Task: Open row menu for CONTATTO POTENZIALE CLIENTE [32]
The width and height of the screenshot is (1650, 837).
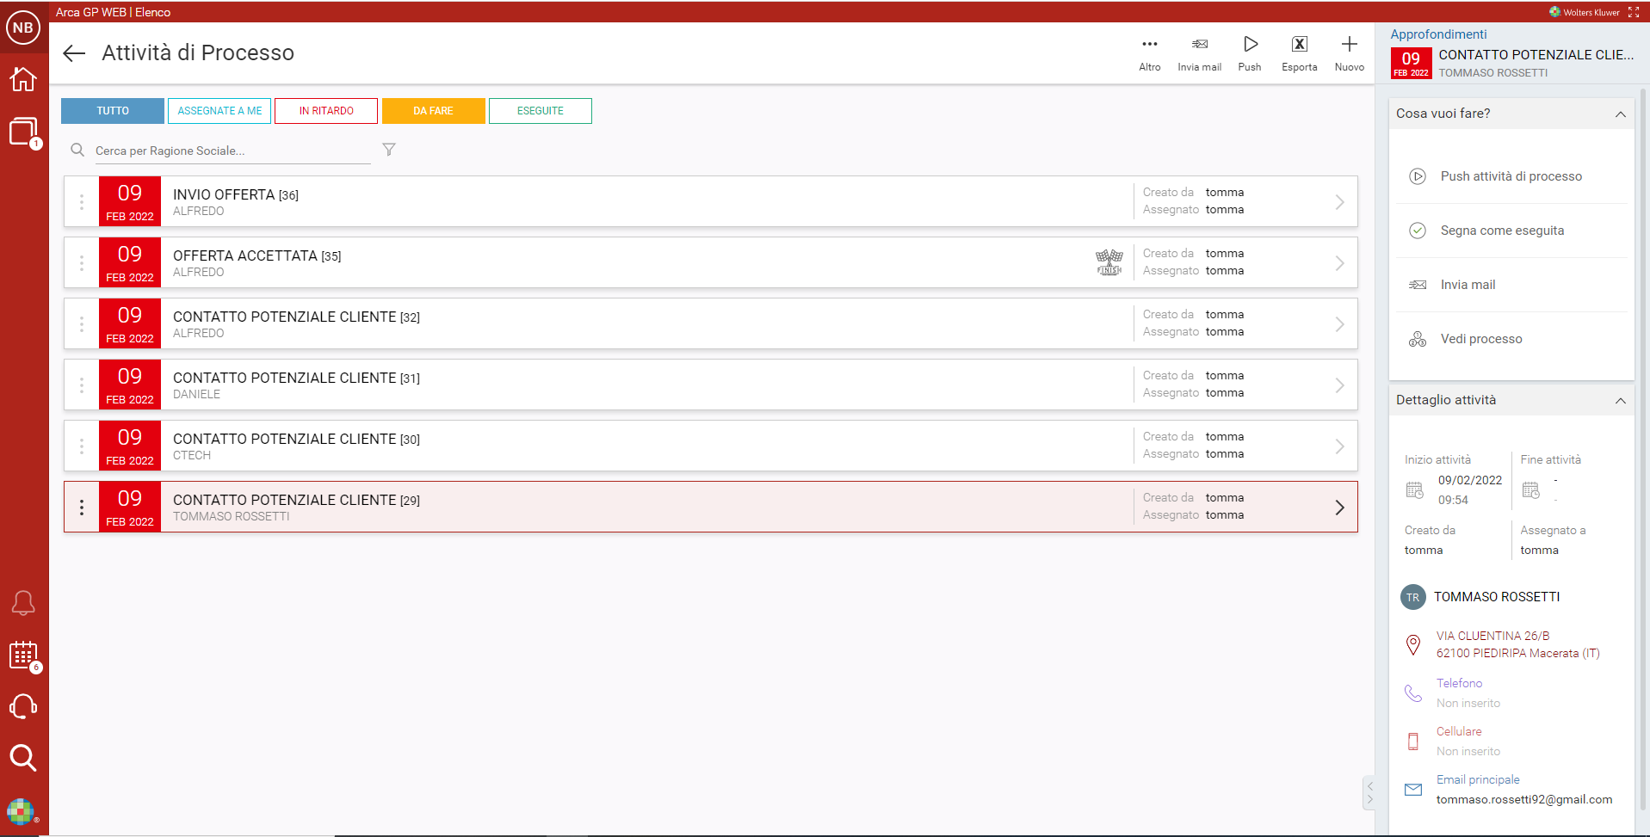Action: (82, 324)
